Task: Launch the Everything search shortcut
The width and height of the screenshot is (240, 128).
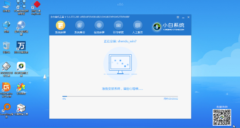Action: 7,111
